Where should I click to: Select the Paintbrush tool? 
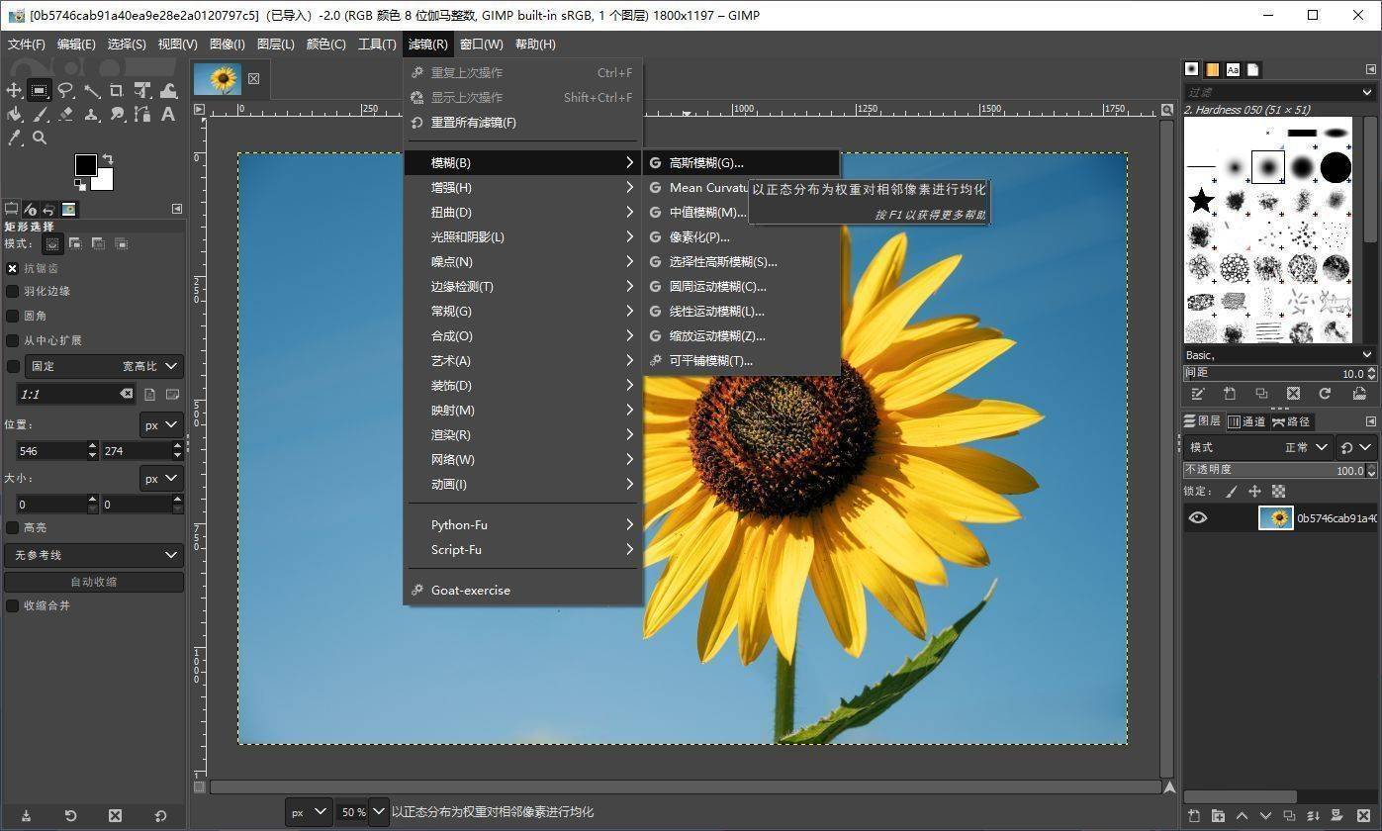point(40,114)
